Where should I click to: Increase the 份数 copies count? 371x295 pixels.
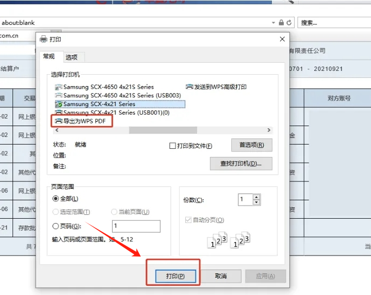pyautogui.click(x=257, y=197)
